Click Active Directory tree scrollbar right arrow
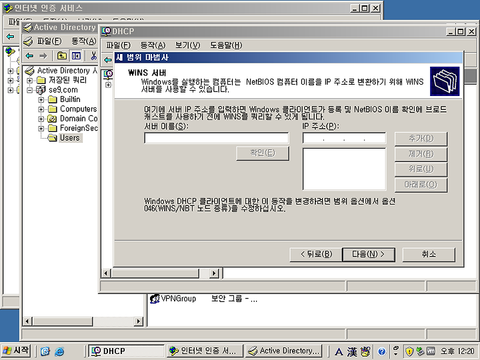This screenshot has height=360, width=480. coord(139,321)
